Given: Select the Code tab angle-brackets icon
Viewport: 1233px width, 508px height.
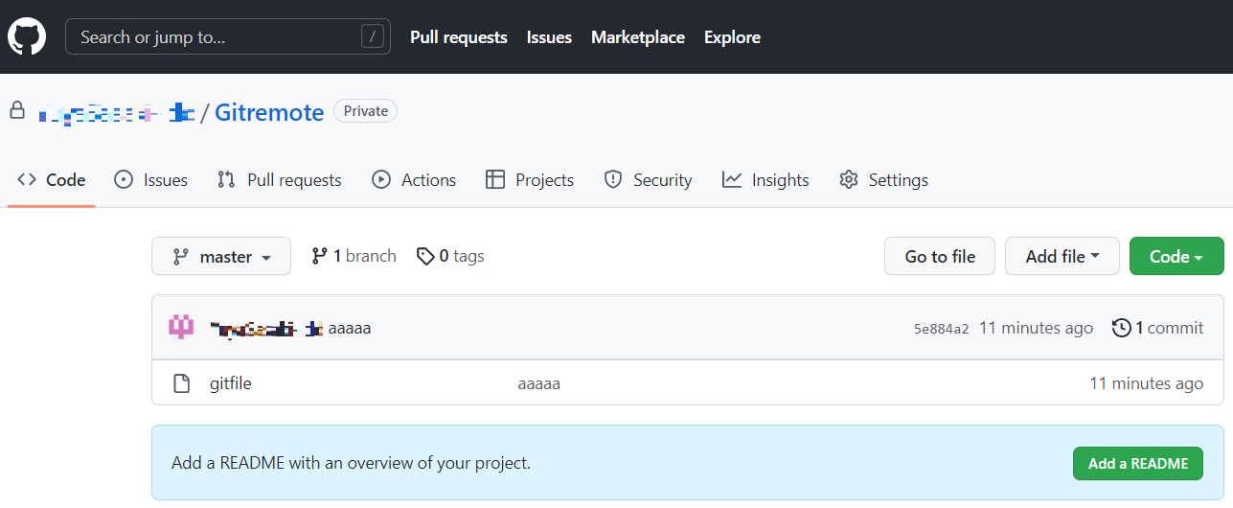Looking at the screenshot, I should [27, 179].
